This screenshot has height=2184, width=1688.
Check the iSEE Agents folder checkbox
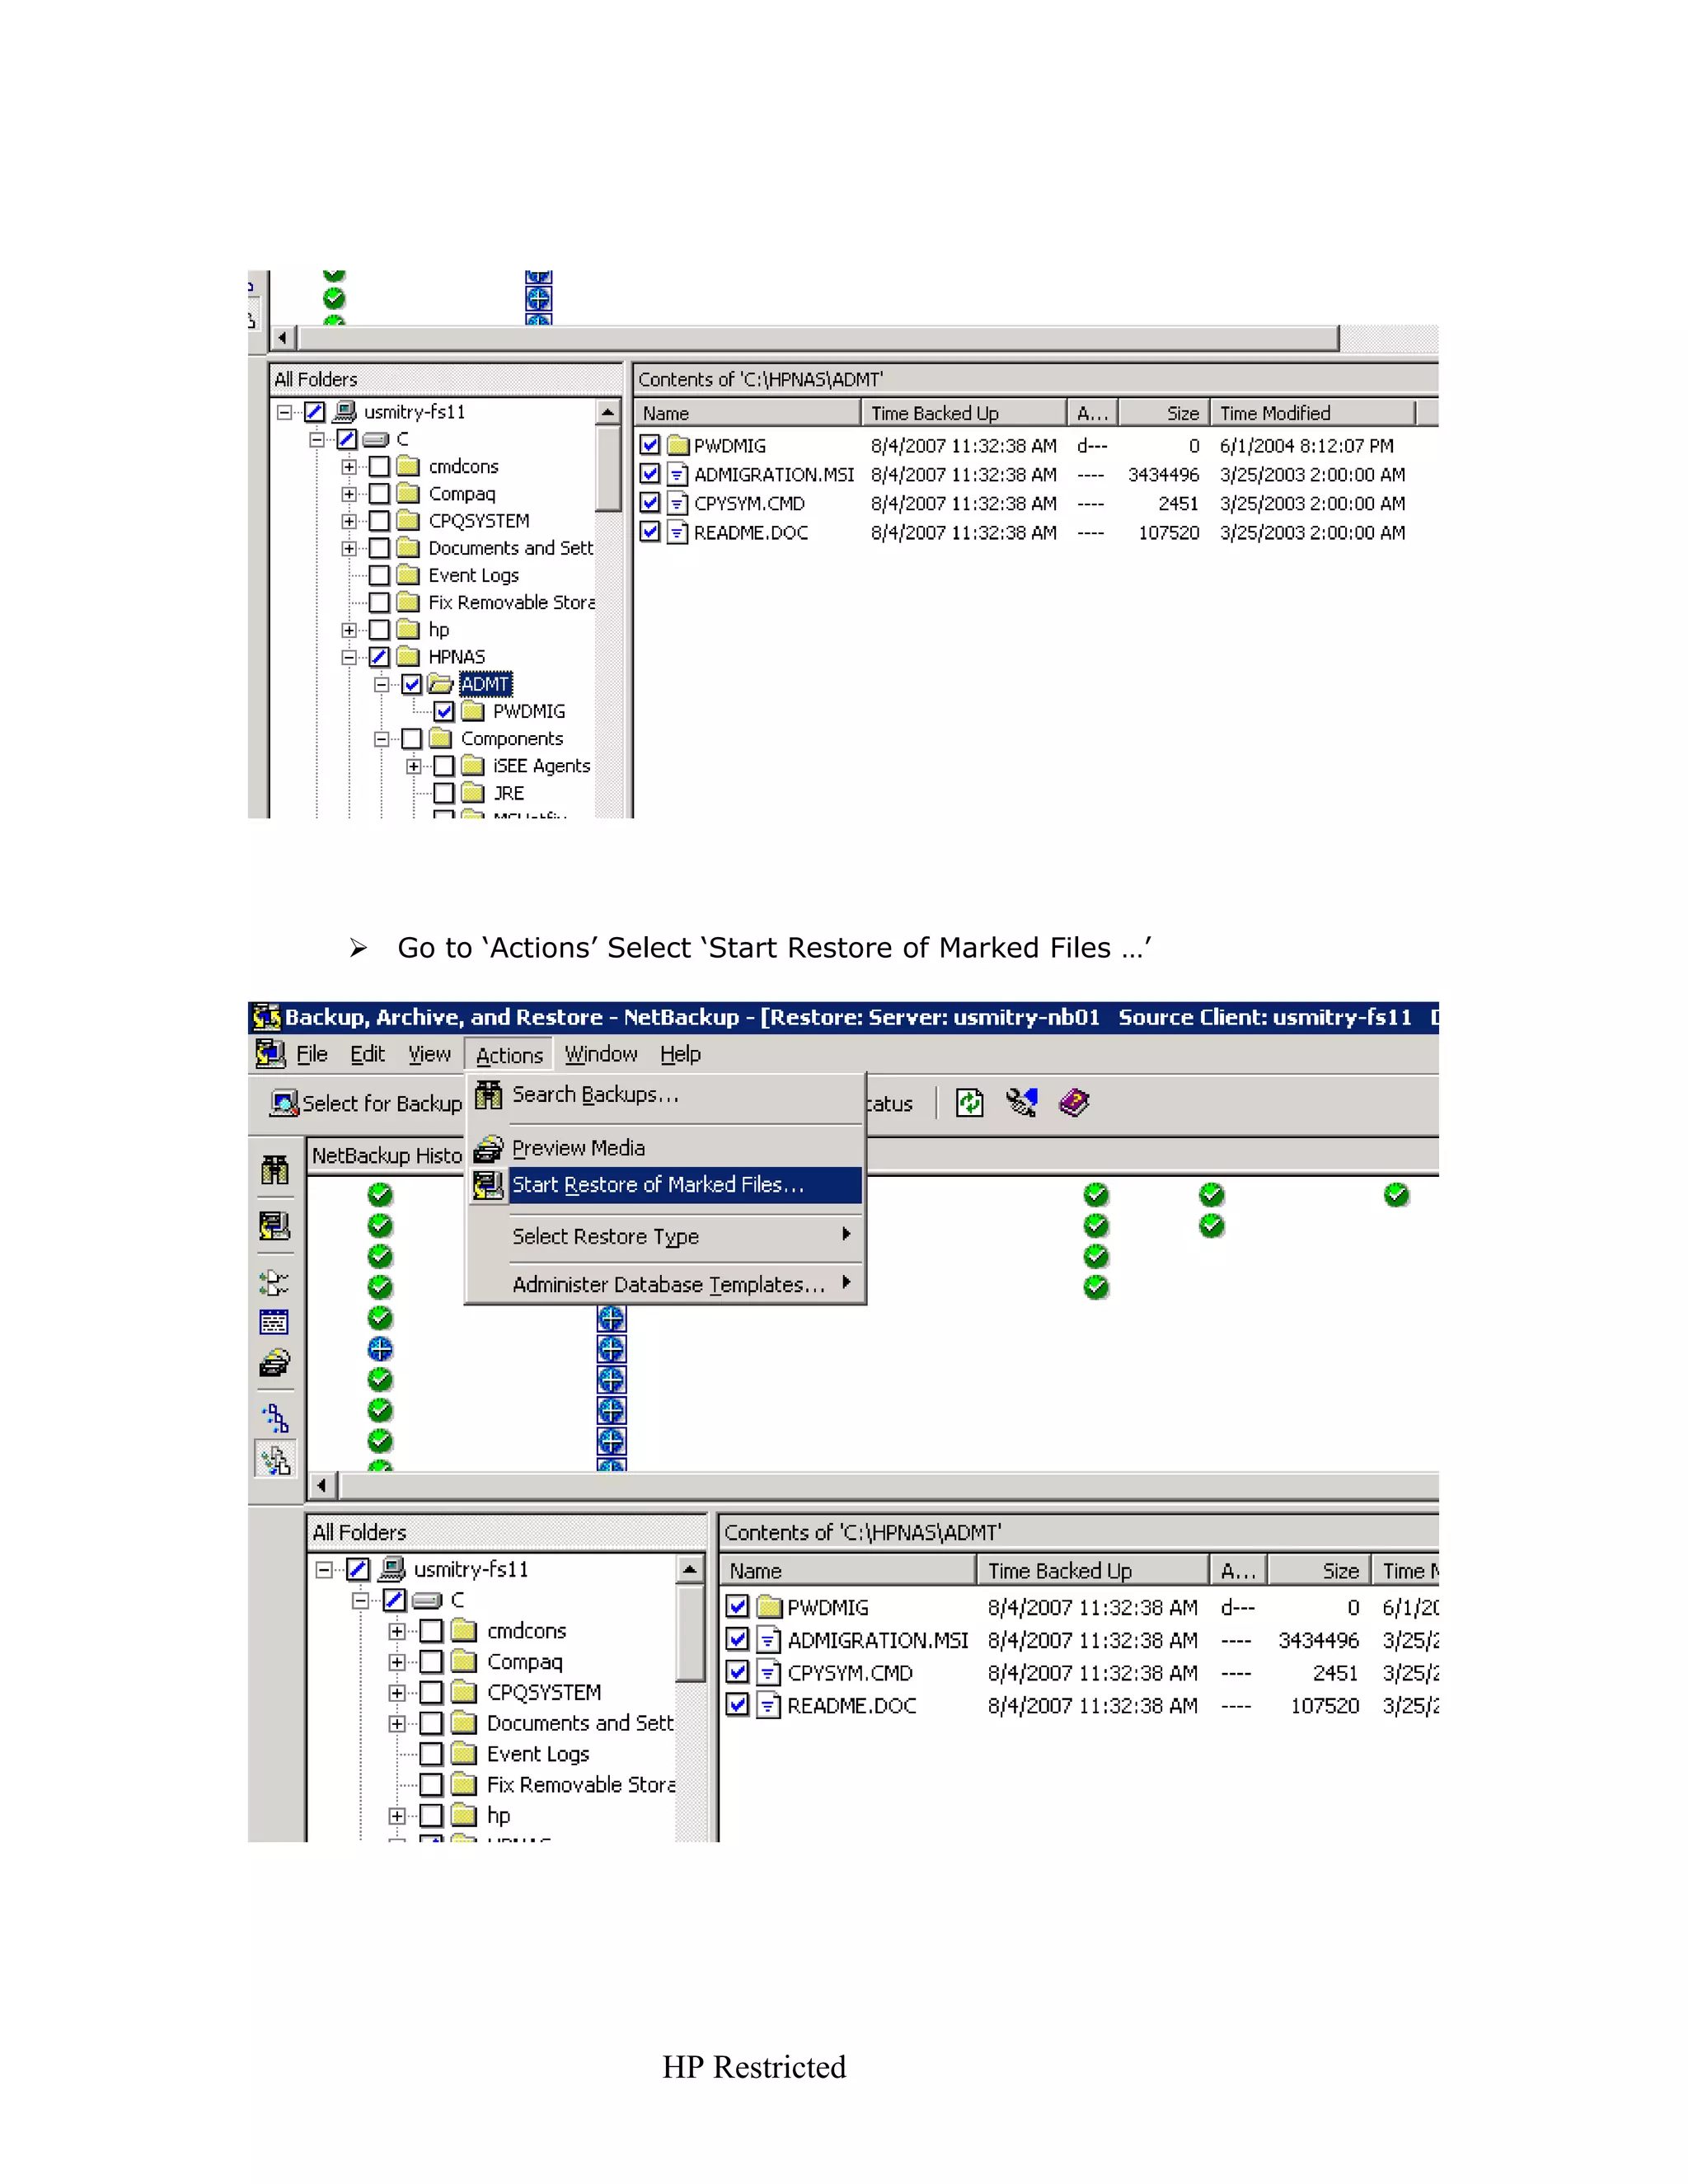pos(444,766)
